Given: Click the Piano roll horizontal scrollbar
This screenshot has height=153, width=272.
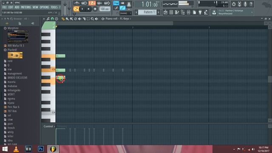Looking at the screenshot, I should coord(114,23).
